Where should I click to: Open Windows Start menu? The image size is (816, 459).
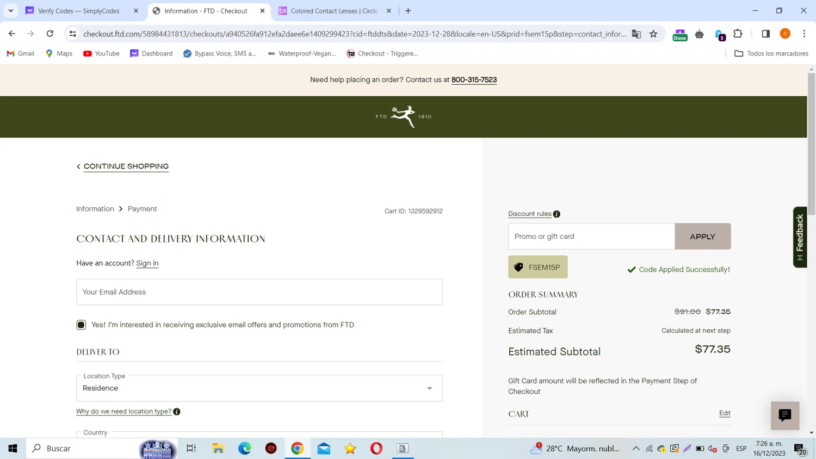point(13,449)
